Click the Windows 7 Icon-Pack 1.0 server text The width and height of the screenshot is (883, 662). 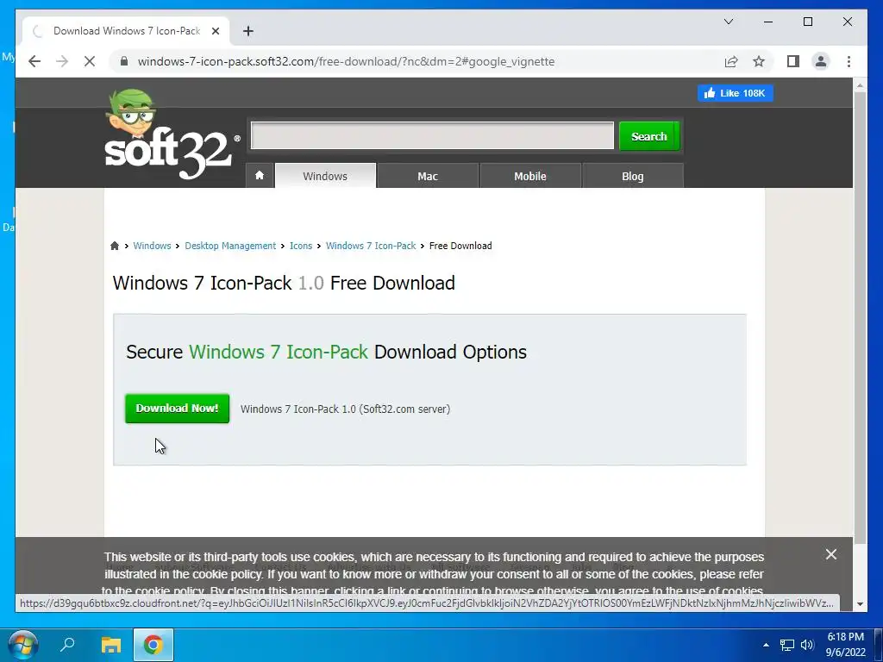(345, 409)
